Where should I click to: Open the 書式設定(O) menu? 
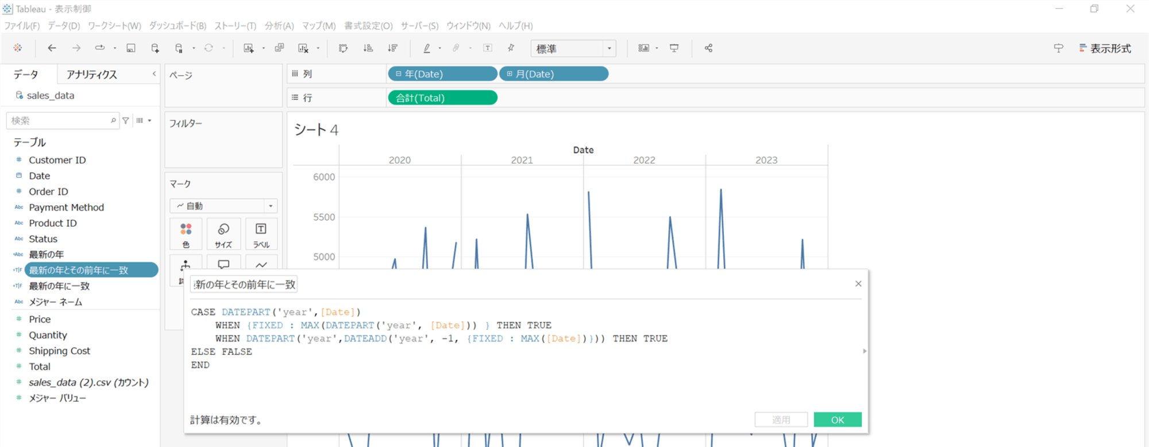pyautogui.click(x=368, y=26)
